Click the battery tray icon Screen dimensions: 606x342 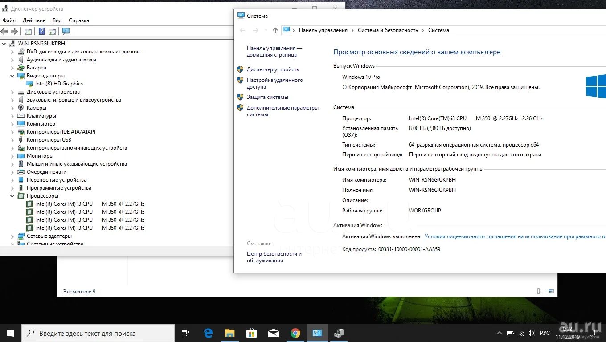click(x=511, y=333)
